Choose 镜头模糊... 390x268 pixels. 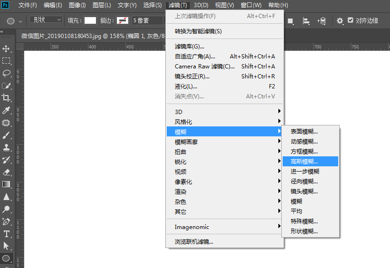point(310,191)
